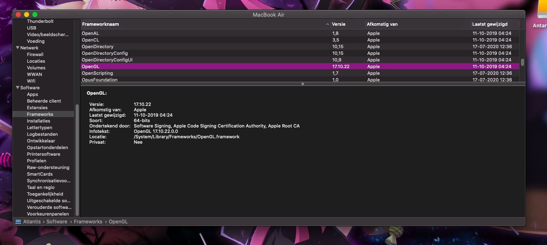Sort by Versie column header
The height and width of the screenshot is (245, 547).
point(348,24)
